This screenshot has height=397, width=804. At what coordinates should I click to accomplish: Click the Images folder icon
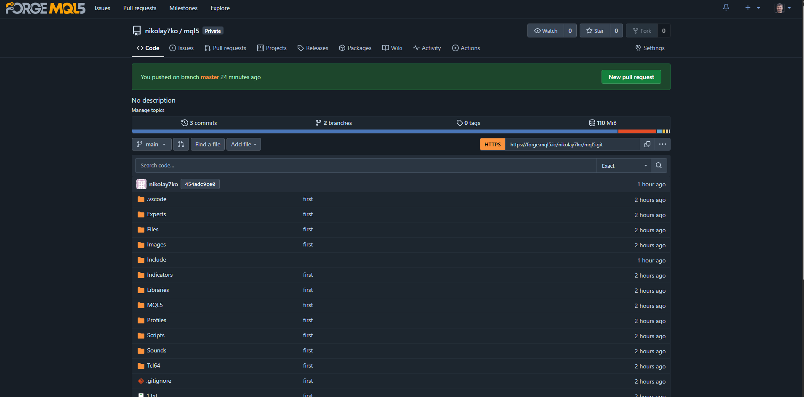pyautogui.click(x=141, y=245)
